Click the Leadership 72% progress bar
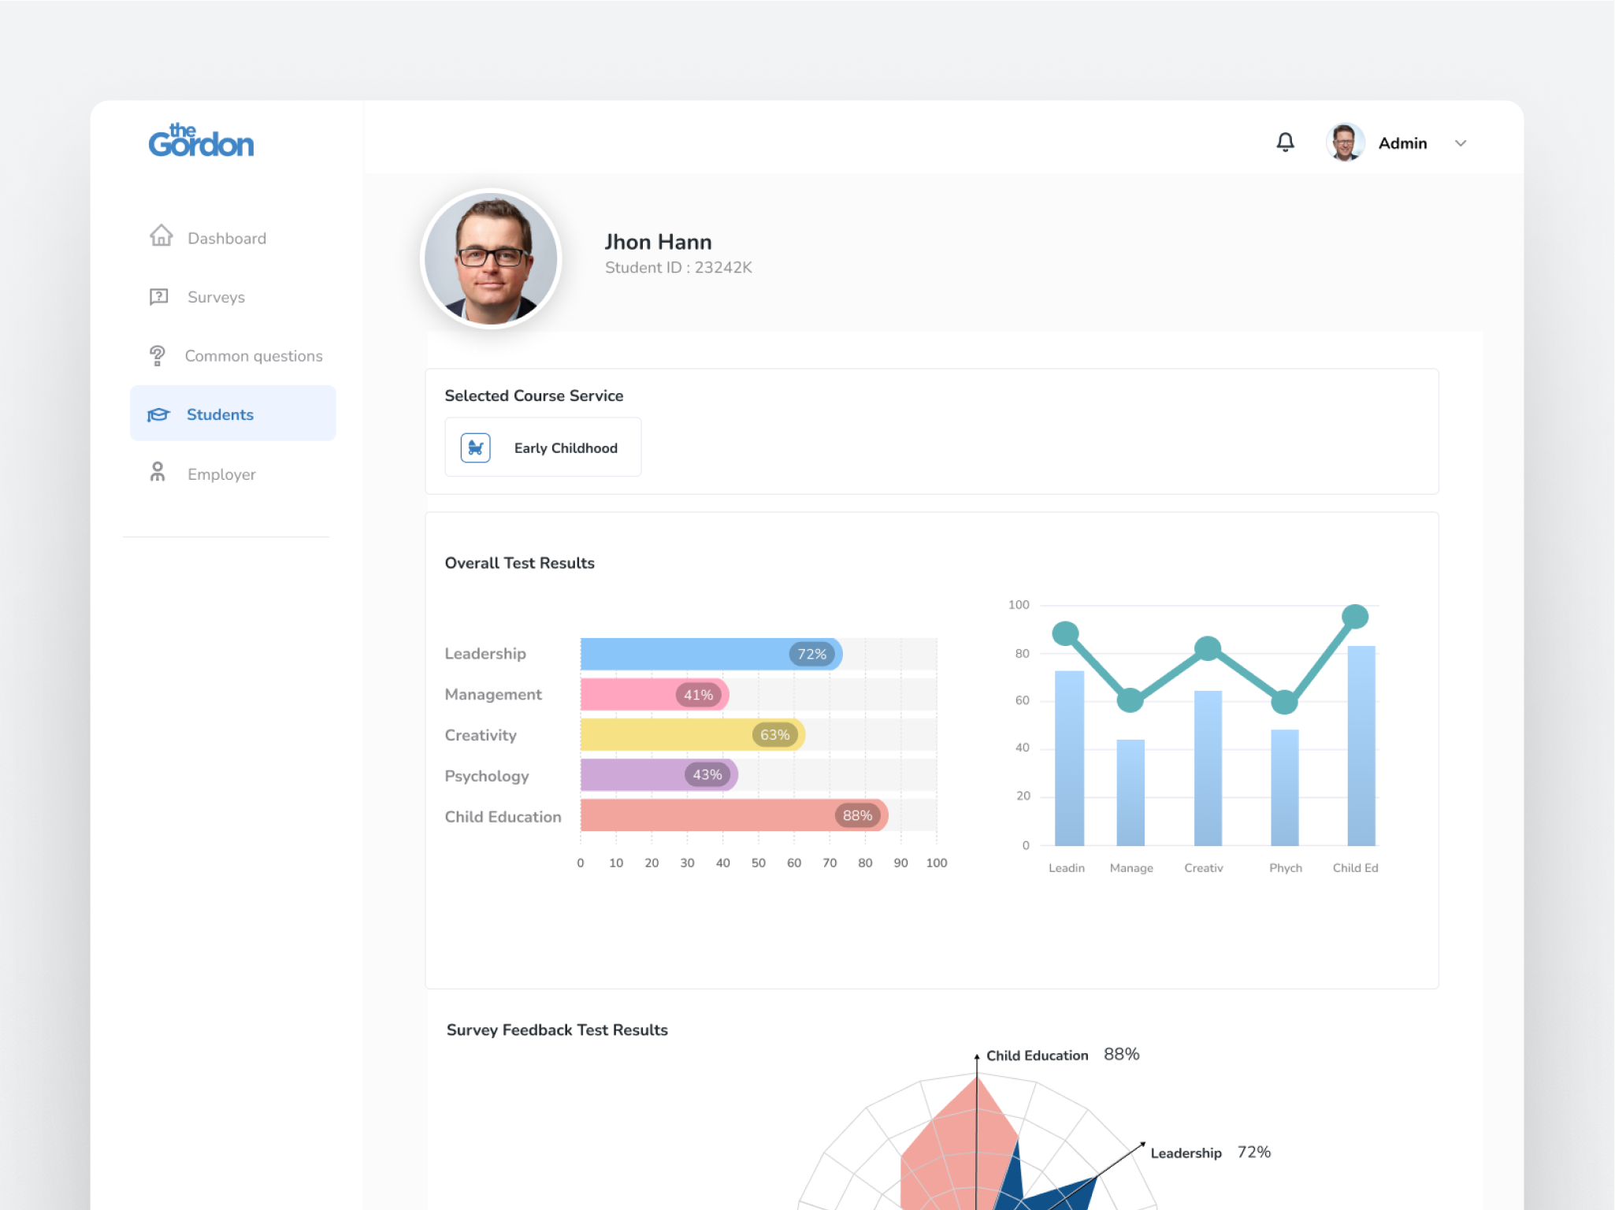 point(711,654)
